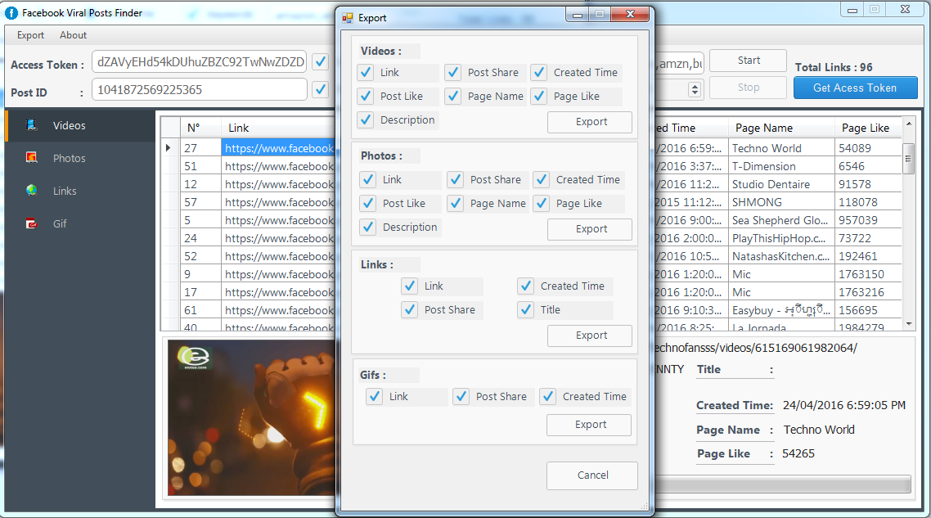Click the Start button
The width and height of the screenshot is (931, 518).
pyautogui.click(x=748, y=61)
